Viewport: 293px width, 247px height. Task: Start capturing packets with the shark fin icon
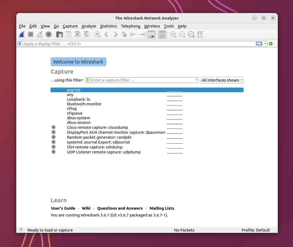22,35
